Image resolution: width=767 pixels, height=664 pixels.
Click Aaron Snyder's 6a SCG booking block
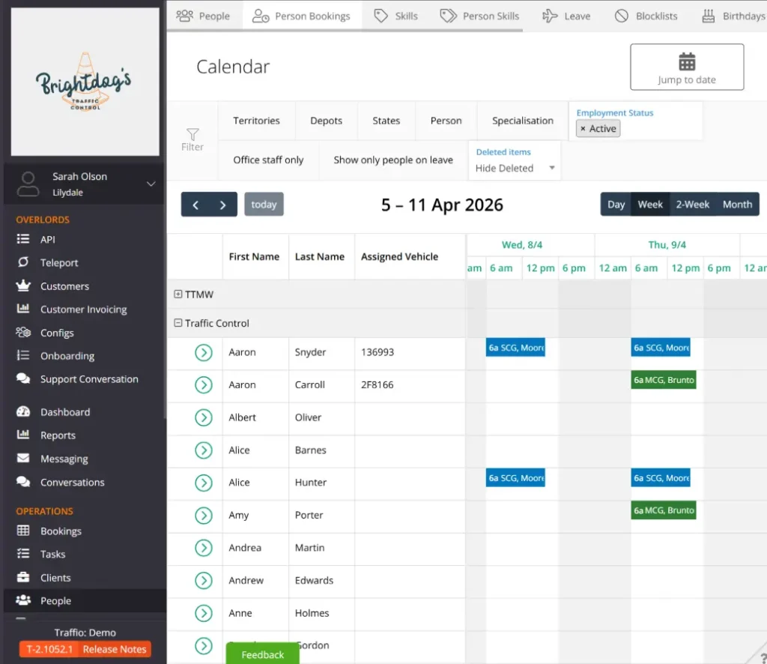pos(515,347)
